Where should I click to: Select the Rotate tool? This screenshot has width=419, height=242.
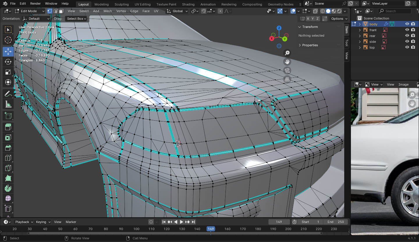pyautogui.click(x=8, y=62)
